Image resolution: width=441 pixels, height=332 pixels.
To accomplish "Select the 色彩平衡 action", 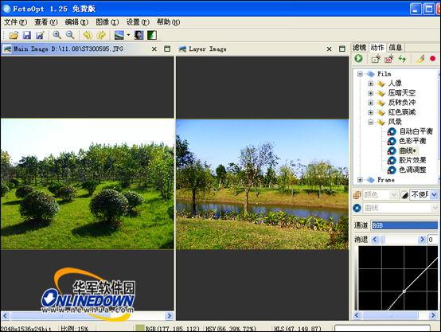I will [412, 141].
